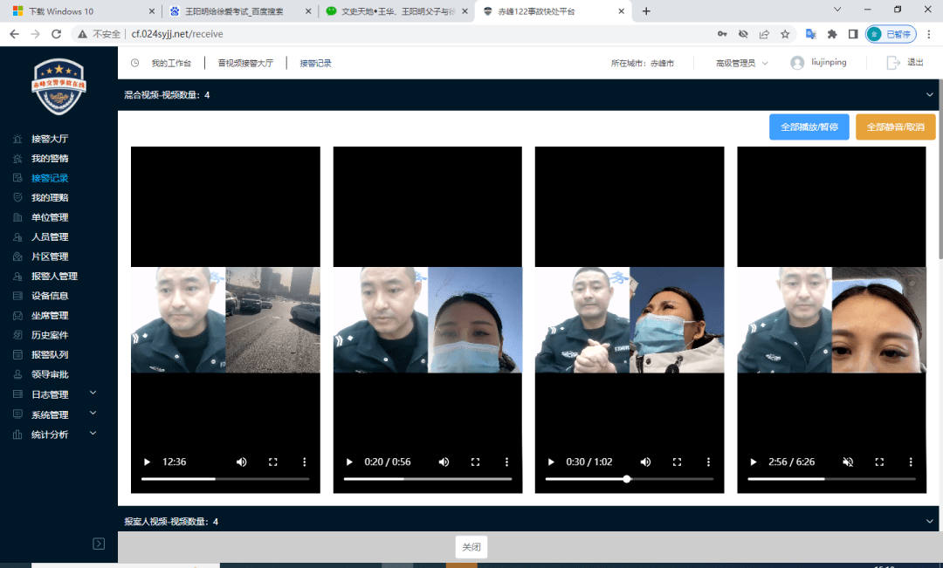Expand the 报案人视频 section chevron

tap(930, 521)
